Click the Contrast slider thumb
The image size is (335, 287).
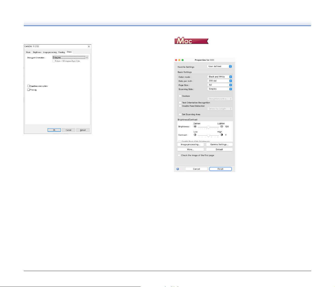pos(208,135)
